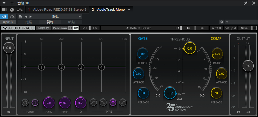This screenshot has height=117, width=258.
Task: Click the undo arrow button
Action: [x=85, y=28]
